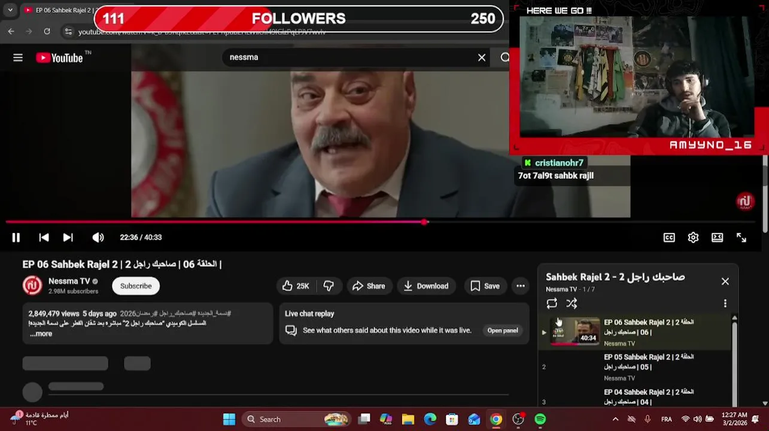Skip to the next video in the playlist
The width and height of the screenshot is (769, 431).
[68, 238]
